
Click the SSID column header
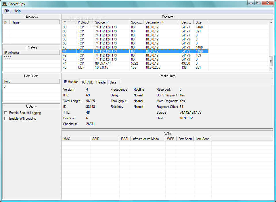tap(105, 139)
